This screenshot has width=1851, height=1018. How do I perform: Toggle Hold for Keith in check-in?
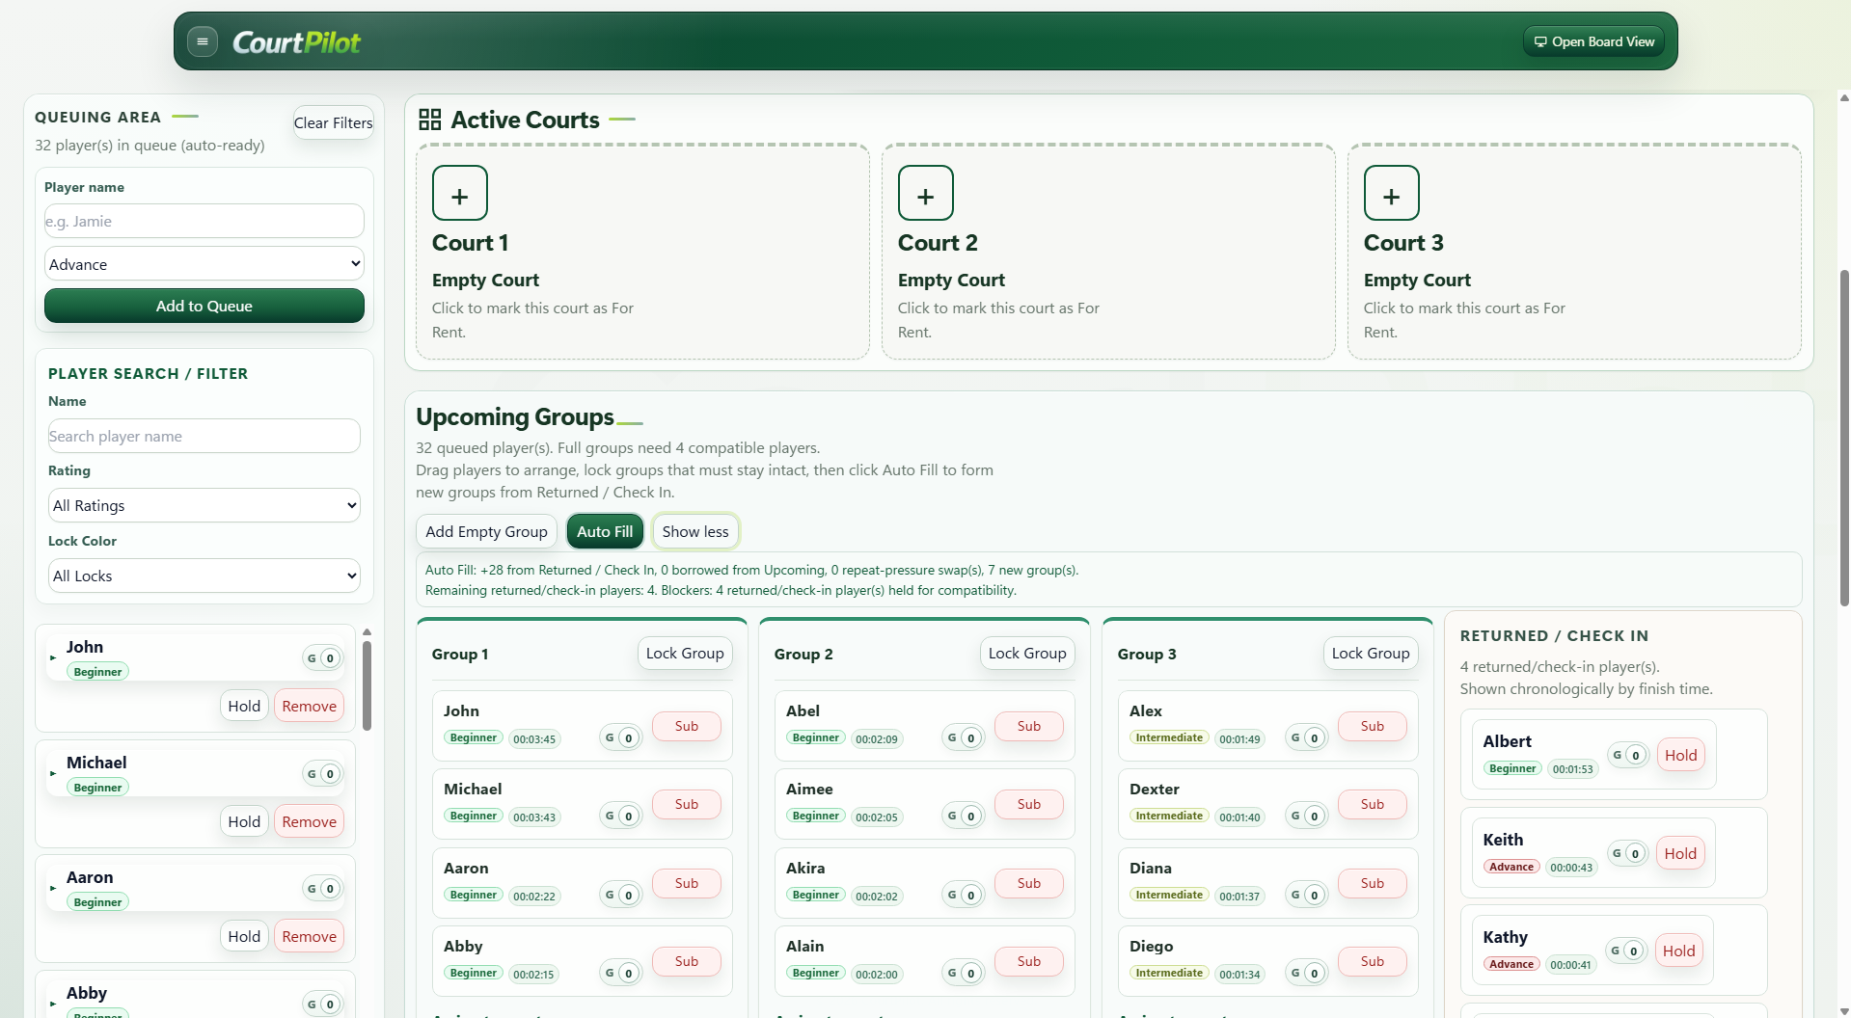[x=1680, y=854]
